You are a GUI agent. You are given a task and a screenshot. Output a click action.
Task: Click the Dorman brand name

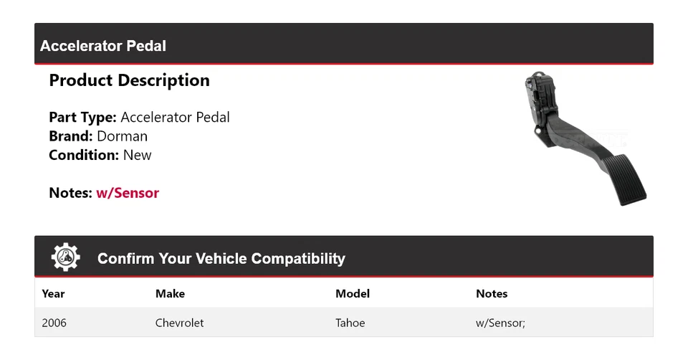pos(123,136)
